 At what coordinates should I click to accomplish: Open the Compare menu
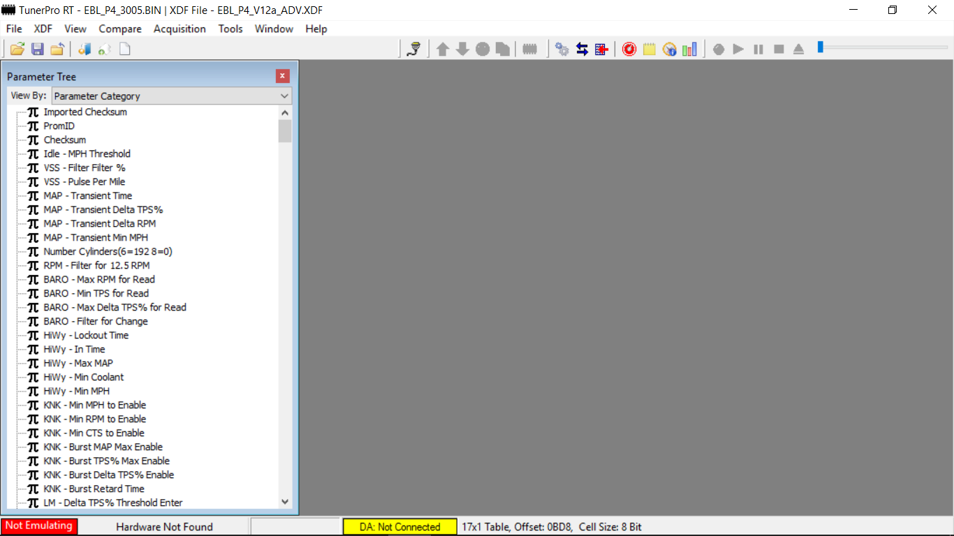pyautogui.click(x=120, y=29)
